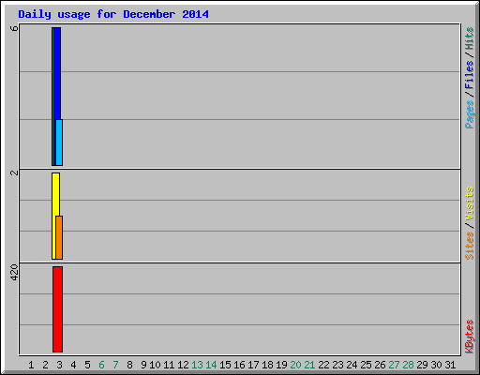Click the orange Sites bar for day 3
The width and height of the screenshot is (480, 375).
(x=59, y=237)
